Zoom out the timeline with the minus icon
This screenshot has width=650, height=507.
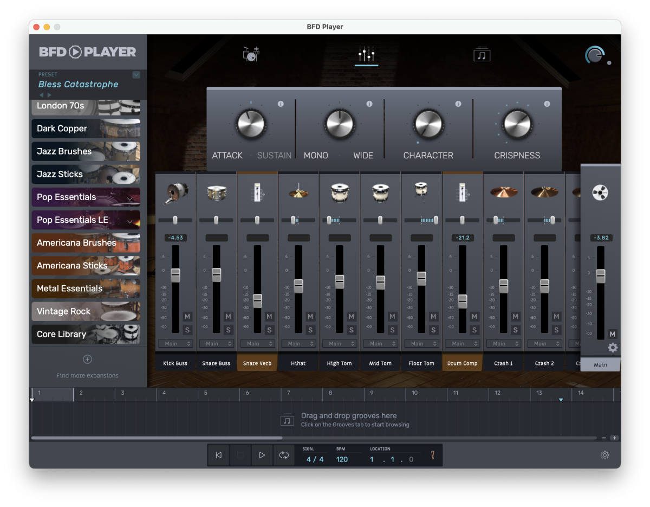click(x=604, y=438)
